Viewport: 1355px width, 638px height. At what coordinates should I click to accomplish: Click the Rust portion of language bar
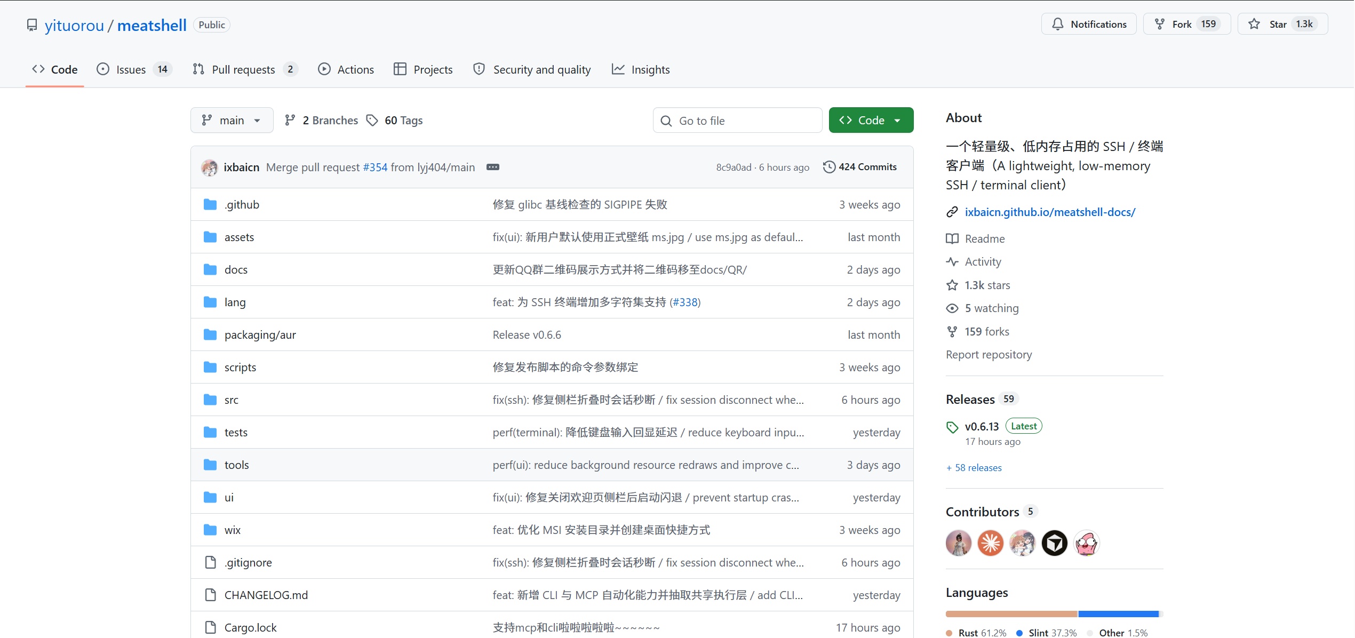pyautogui.click(x=1011, y=614)
